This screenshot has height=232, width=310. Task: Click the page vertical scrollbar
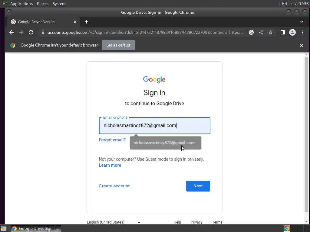click(306, 134)
